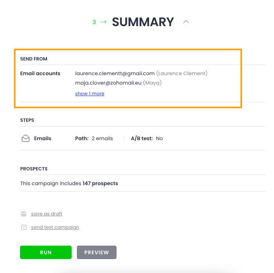This screenshot has height=273, width=274.
Task: Click the floppy disk save draft icon
Action: (24, 214)
